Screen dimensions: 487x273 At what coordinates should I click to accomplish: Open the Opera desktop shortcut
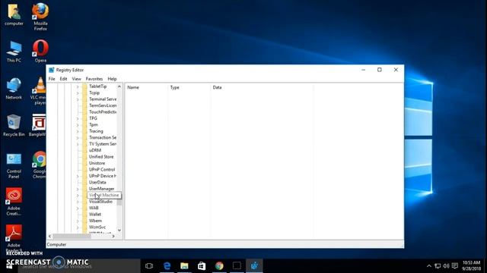click(40, 51)
